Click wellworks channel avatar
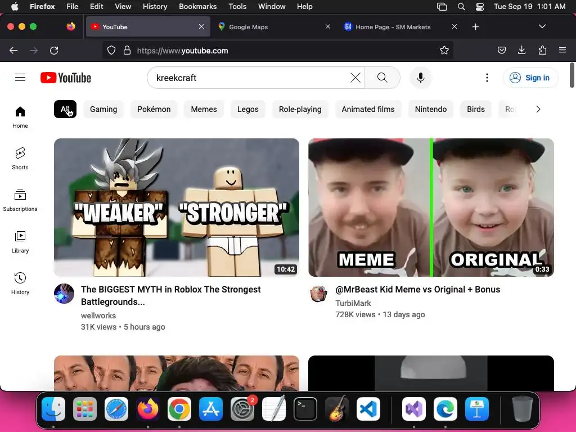Viewport: 576px width, 432px height. coord(64,294)
